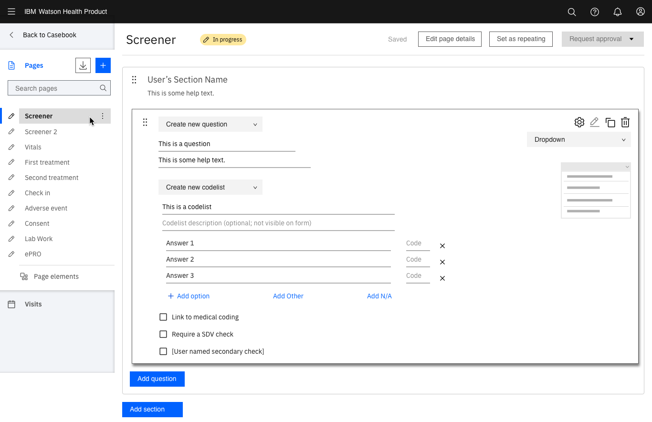Screen dimensions: 652x422
Task: Click the Search pages input field
Action: [x=55, y=88]
